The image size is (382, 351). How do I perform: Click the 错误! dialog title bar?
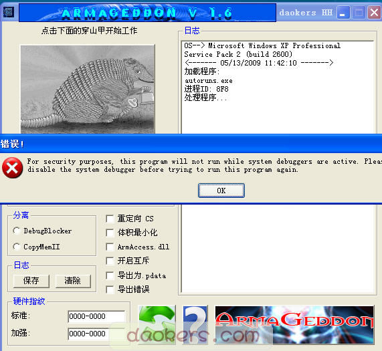pos(191,144)
